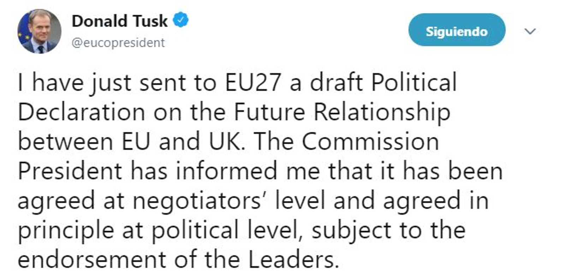Click the word President in tweet body
The height and width of the screenshot is (274, 565).
pos(70,171)
